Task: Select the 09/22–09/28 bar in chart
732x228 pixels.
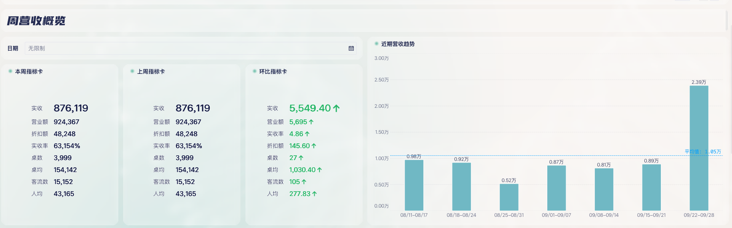Action: 698,148
